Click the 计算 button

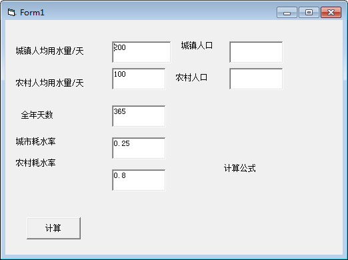(53, 228)
